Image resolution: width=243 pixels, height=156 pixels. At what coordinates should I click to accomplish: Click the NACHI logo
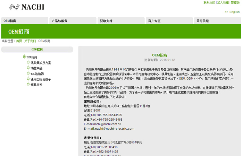click(26, 7)
